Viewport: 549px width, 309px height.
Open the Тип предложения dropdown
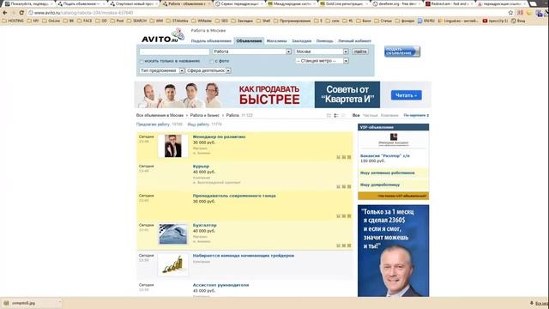(162, 70)
